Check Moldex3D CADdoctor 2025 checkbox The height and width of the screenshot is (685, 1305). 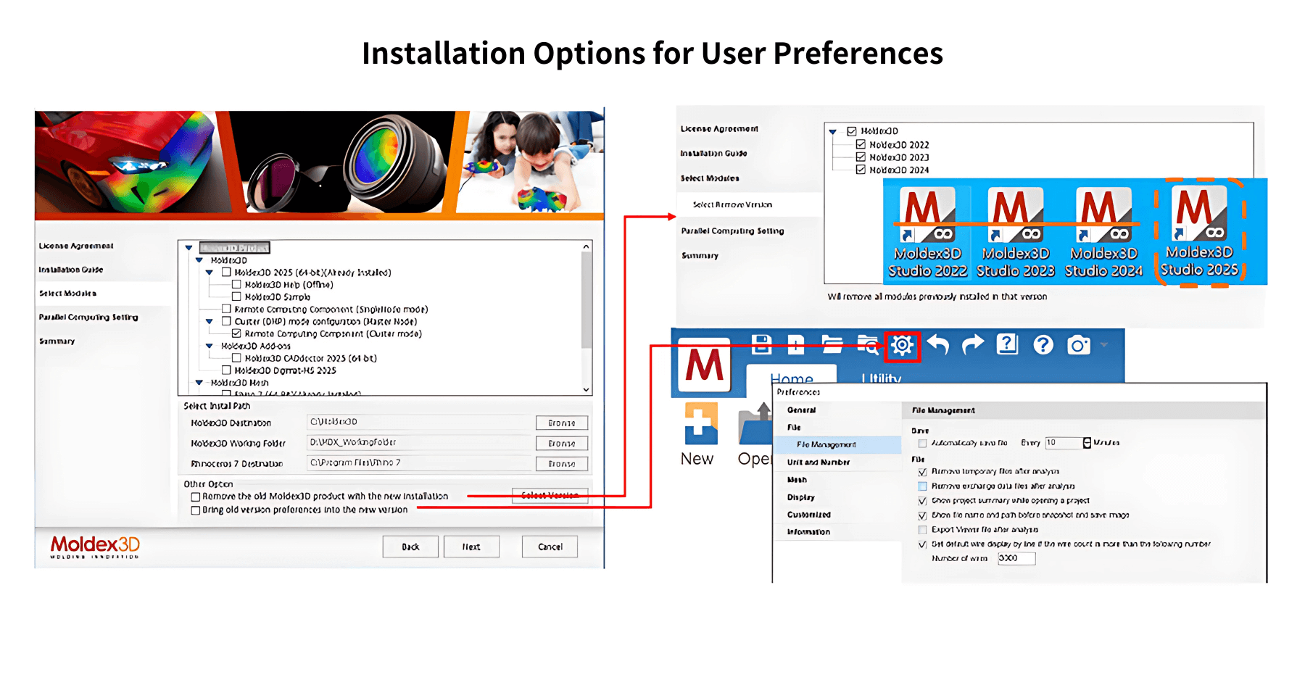[x=236, y=358]
